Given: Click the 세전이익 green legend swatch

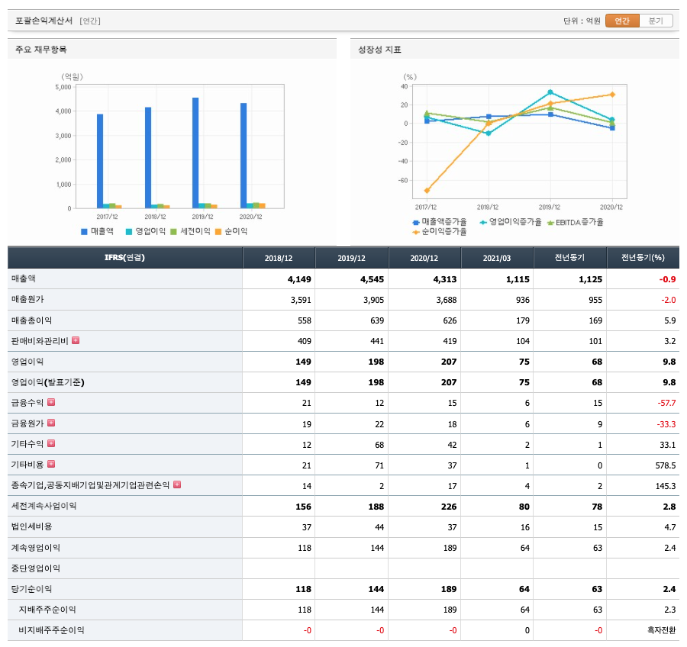Looking at the screenshot, I should tap(173, 232).
